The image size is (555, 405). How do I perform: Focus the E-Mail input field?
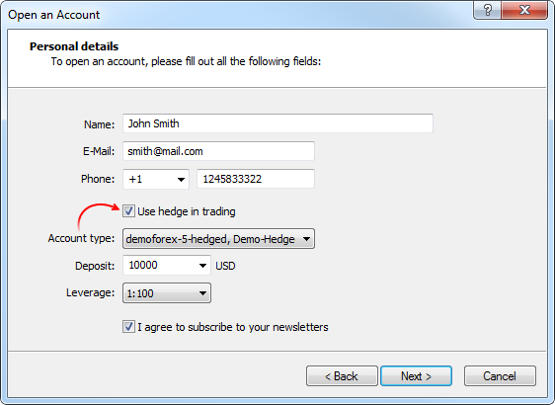pyautogui.click(x=218, y=151)
